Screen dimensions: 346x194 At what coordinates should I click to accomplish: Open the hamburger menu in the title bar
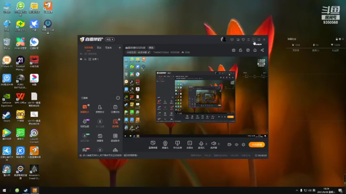coord(248,40)
